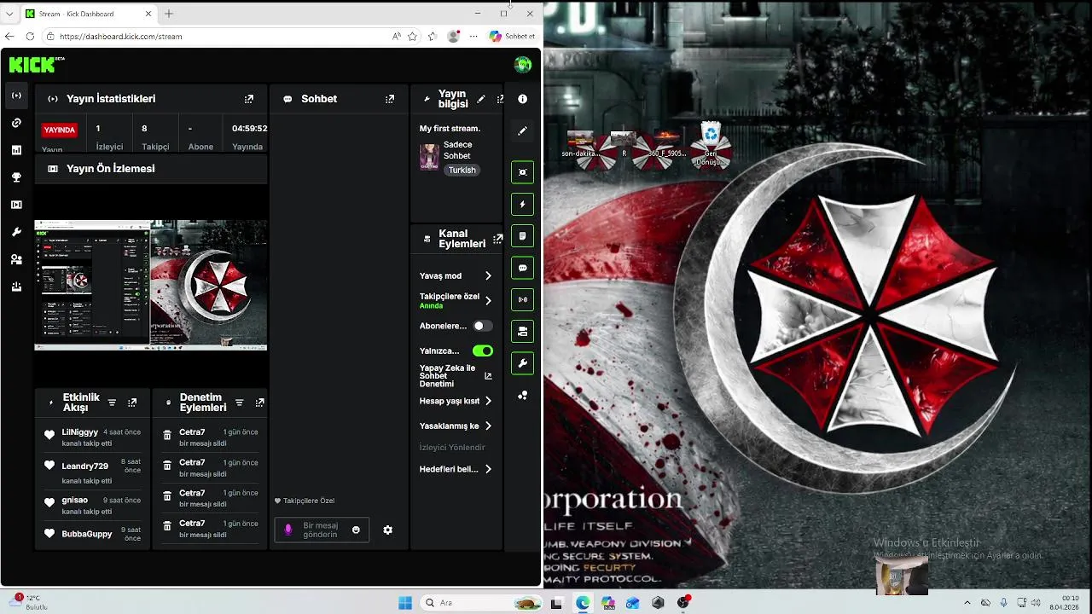Image resolution: width=1092 pixels, height=614 pixels.
Task: Turn on the Abonelere... switch
Action: pos(483,326)
